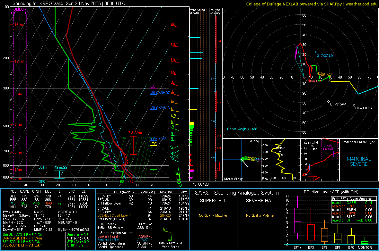Select the MU parcel row
379x251 pixels.
click(48, 206)
